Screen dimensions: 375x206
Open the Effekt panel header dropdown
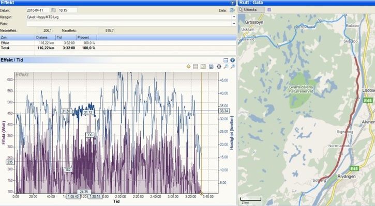pyautogui.click(x=232, y=3)
